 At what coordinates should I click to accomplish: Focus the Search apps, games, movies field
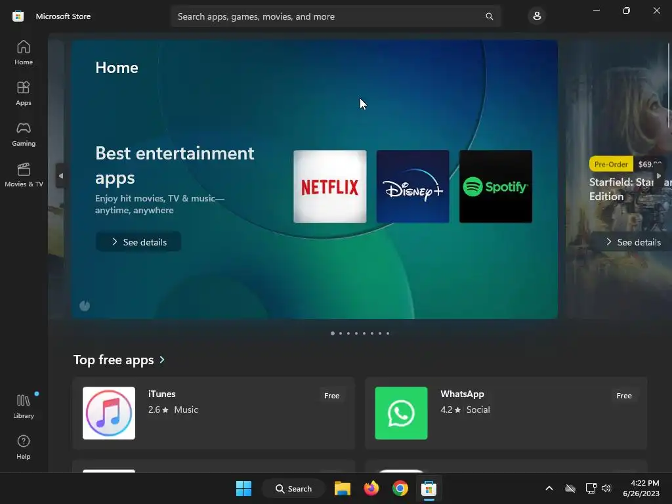[335, 16]
